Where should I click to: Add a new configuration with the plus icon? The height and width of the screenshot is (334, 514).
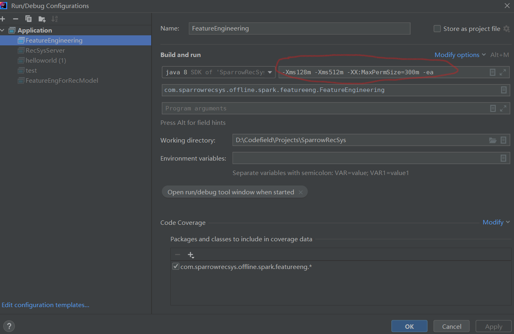point(2,19)
